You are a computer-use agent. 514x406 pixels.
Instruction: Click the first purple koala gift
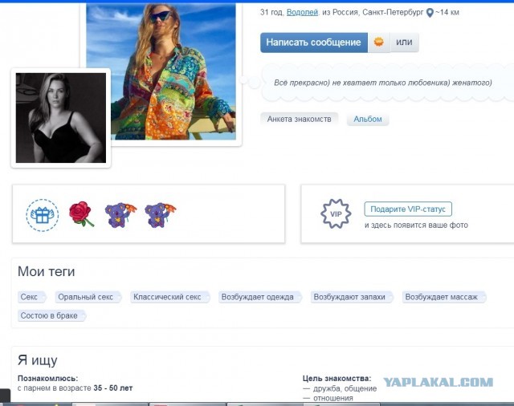coord(120,215)
